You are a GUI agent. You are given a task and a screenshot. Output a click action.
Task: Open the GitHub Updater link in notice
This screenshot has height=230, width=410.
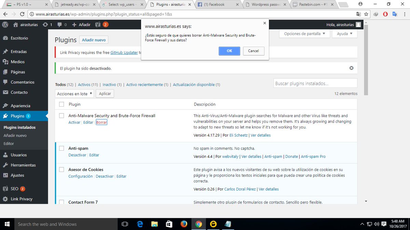point(124,52)
